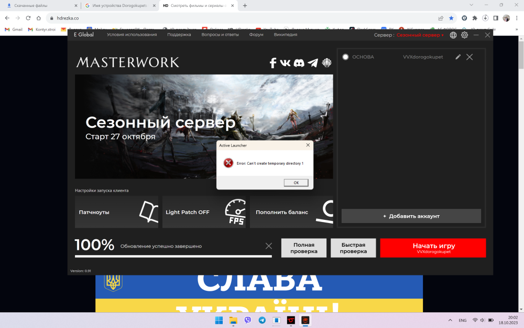Open the Discord icon in launcher

(x=299, y=63)
